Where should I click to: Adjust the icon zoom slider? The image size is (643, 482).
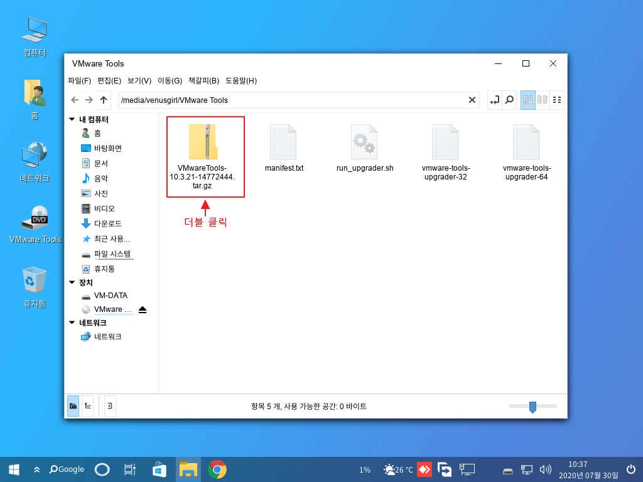click(532, 407)
